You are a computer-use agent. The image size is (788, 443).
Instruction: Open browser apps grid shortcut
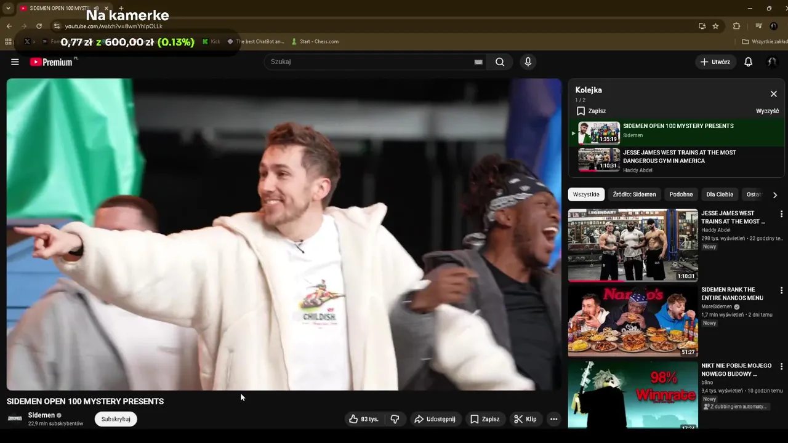point(8,42)
